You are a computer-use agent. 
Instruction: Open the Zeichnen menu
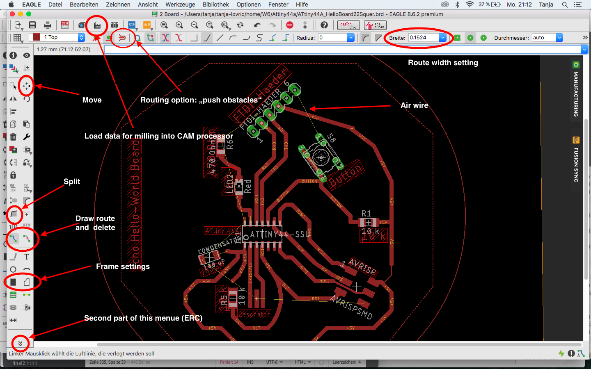click(x=118, y=5)
